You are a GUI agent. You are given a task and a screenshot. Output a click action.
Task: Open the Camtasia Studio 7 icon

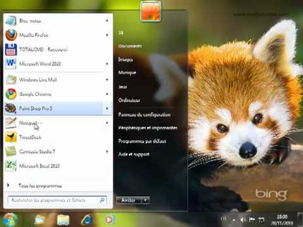(x=11, y=151)
